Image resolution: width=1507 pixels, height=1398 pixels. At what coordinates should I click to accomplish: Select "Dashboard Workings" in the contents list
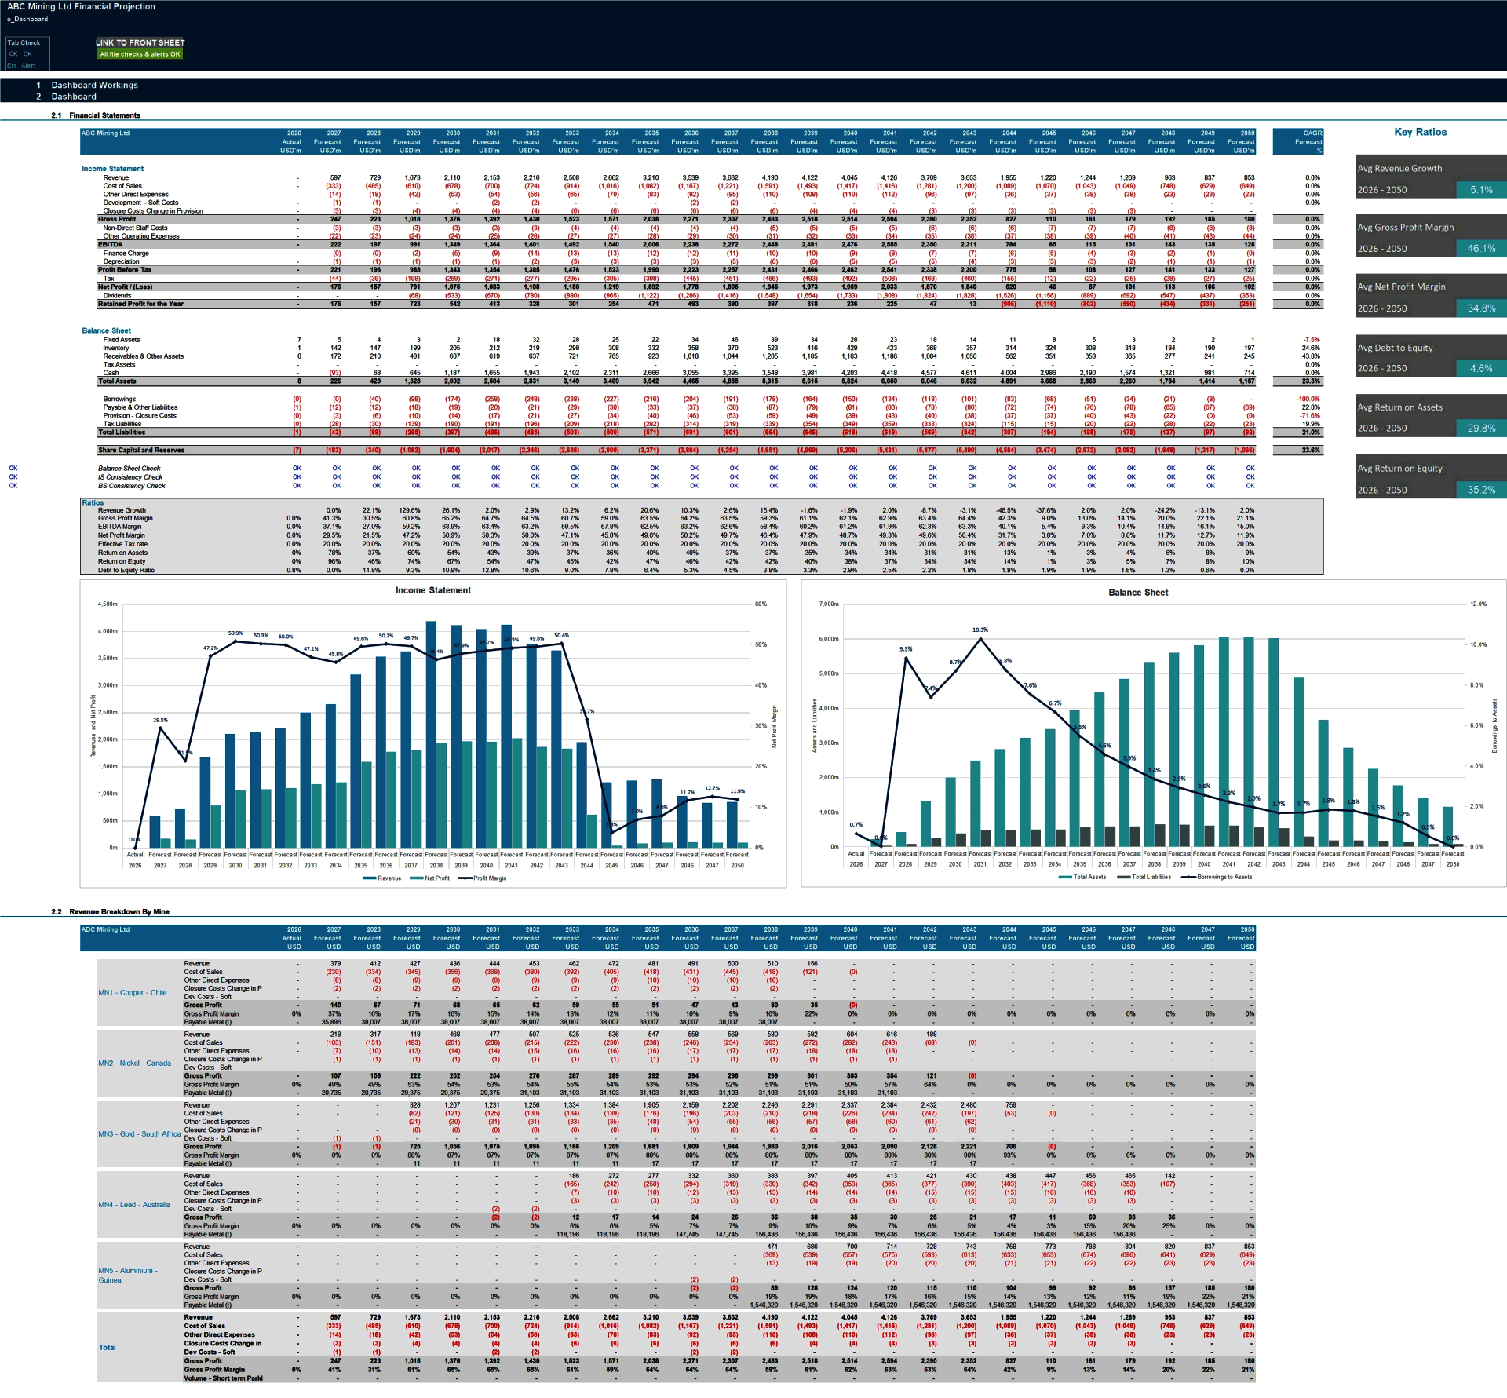pyautogui.click(x=94, y=86)
